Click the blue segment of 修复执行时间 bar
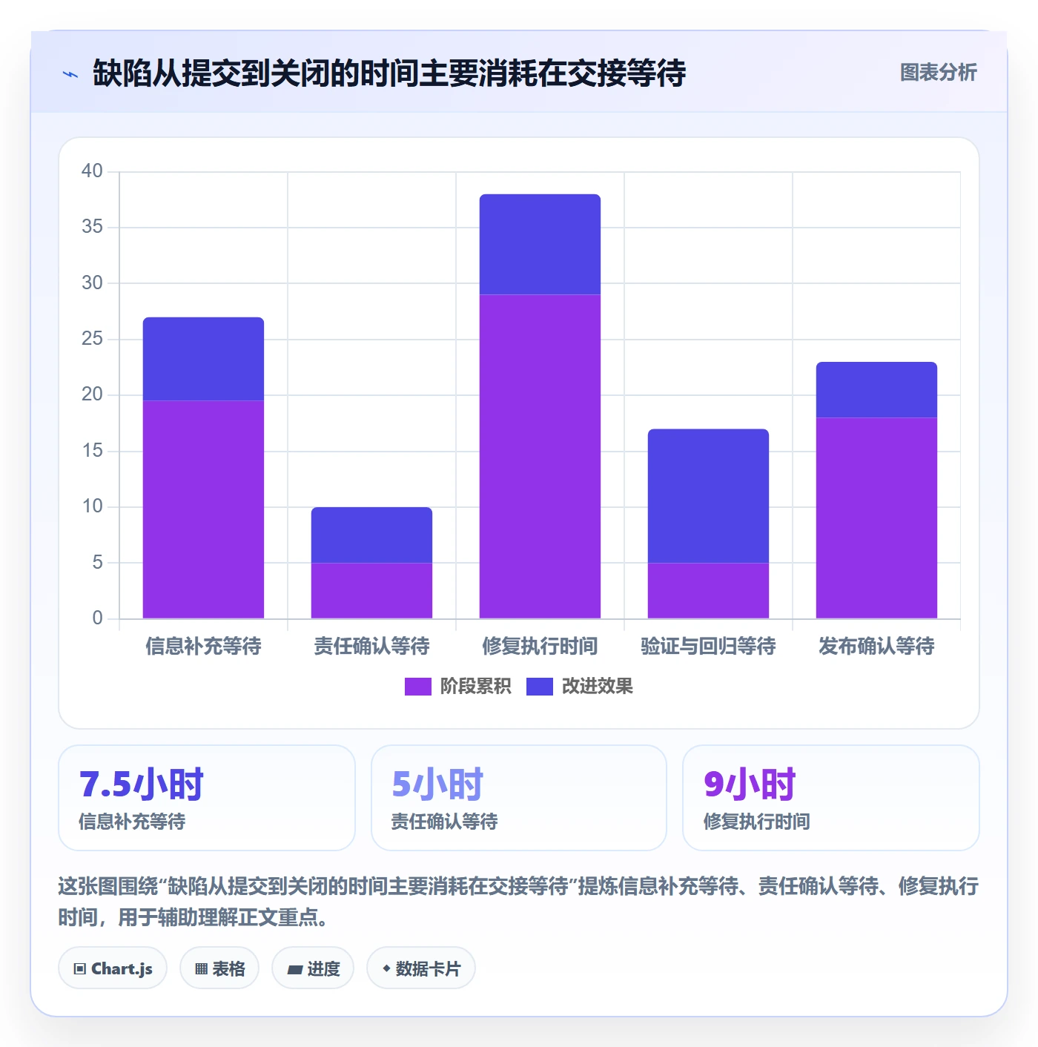1038x1047 pixels. [x=540, y=245]
